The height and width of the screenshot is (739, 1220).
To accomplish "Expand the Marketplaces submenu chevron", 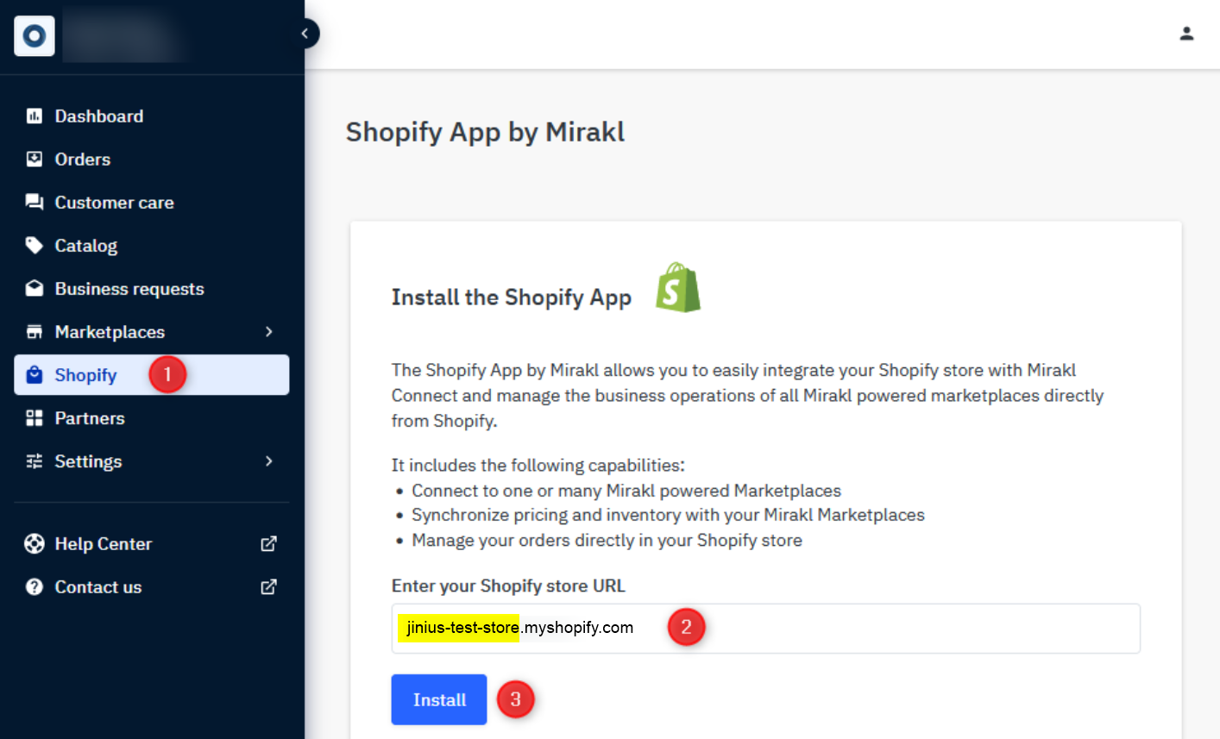I will tap(268, 331).
